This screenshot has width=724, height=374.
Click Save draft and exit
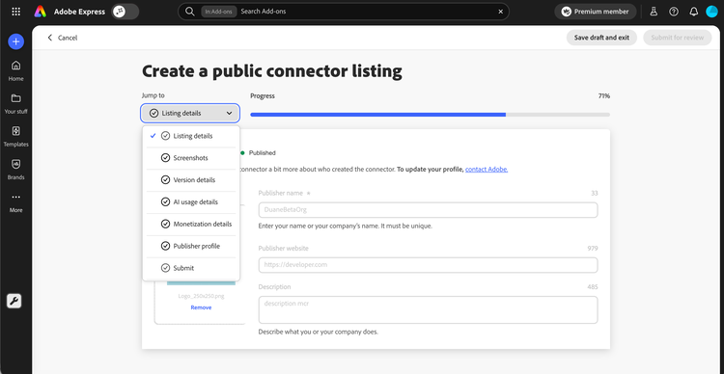pyautogui.click(x=601, y=38)
